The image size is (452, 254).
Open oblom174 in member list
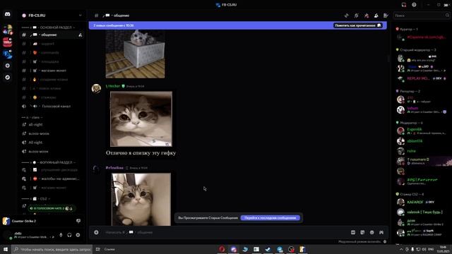[x=422, y=141]
